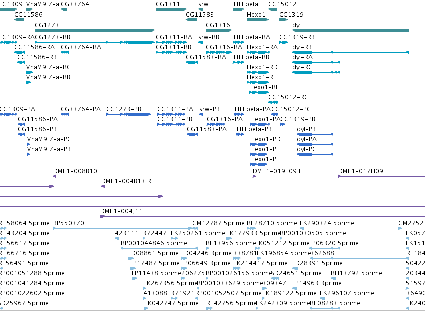Select protein dyl-PB
The image size is (425, 311).
[315, 134]
